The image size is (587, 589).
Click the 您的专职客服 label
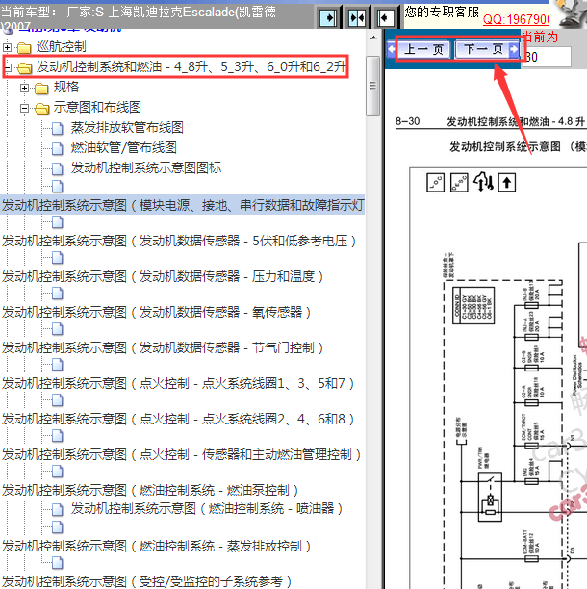point(442,12)
